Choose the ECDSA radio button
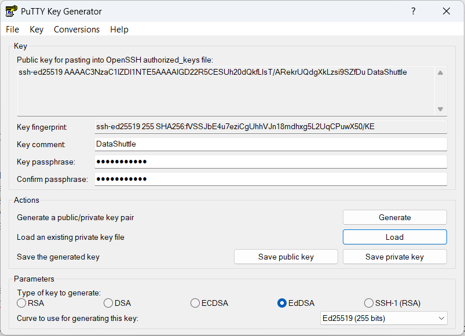This screenshot has width=465, height=336. click(x=196, y=303)
